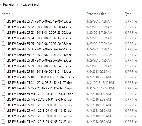Open the Rig Files breadcrumb folder
Viewport: 142px width, 126px height.
9,5
